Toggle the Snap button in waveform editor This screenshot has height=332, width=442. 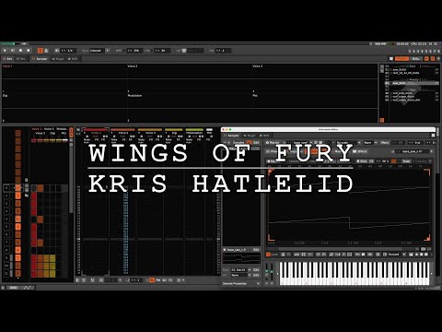406,161
